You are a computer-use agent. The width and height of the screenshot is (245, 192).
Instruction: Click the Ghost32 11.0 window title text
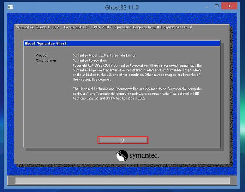122,7
